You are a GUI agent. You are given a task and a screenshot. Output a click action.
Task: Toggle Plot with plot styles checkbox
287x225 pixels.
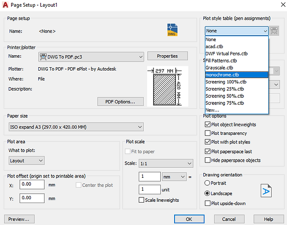[208, 142]
